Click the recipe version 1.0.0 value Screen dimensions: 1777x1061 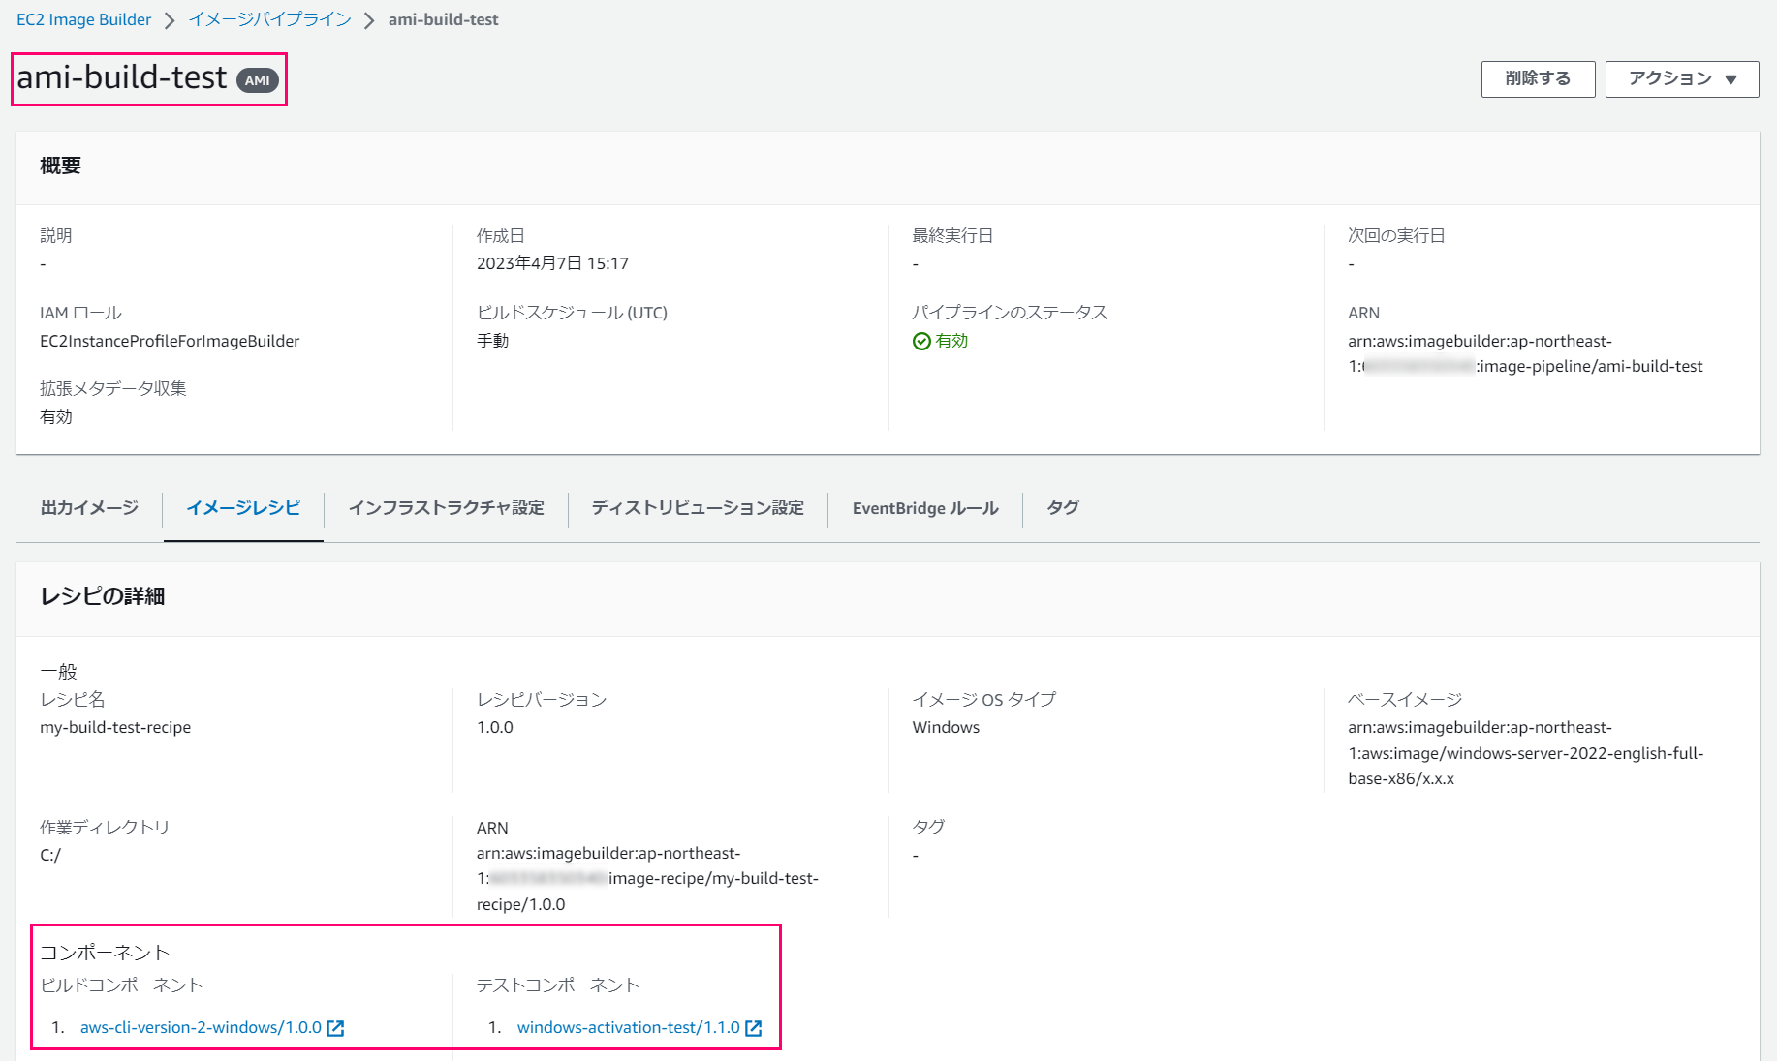click(x=495, y=727)
